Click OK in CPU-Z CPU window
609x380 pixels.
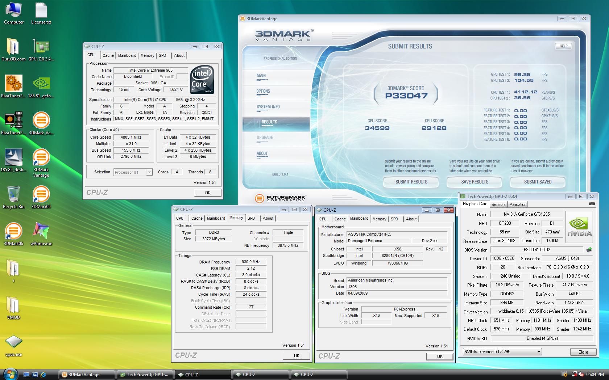tap(208, 193)
